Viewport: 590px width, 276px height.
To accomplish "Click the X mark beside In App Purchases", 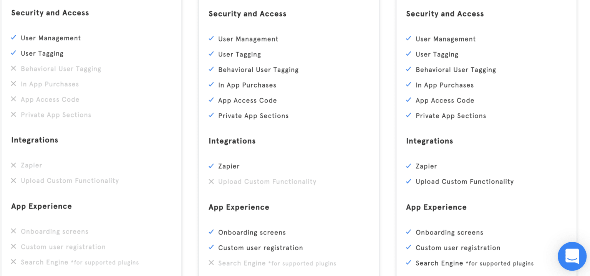I will point(13,84).
